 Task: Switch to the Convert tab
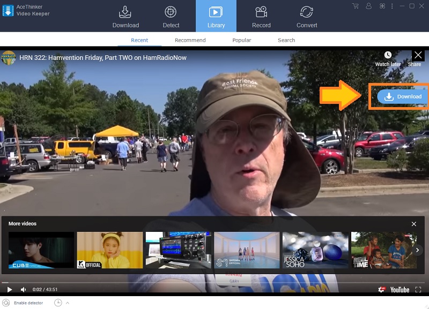coord(307,17)
